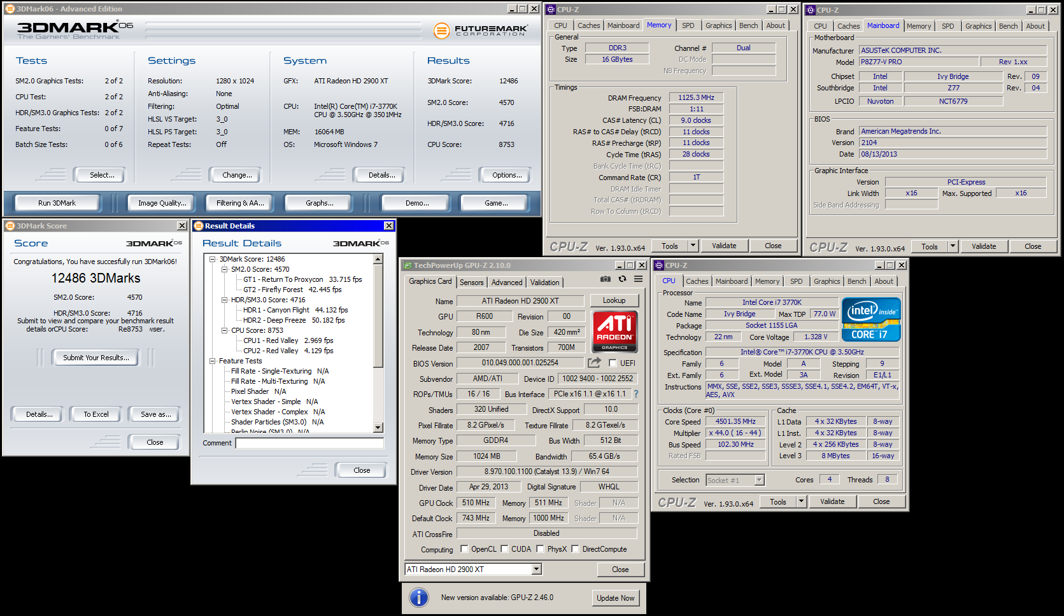Select SPD tab in CPU-Z Memory window

pos(688,25)
